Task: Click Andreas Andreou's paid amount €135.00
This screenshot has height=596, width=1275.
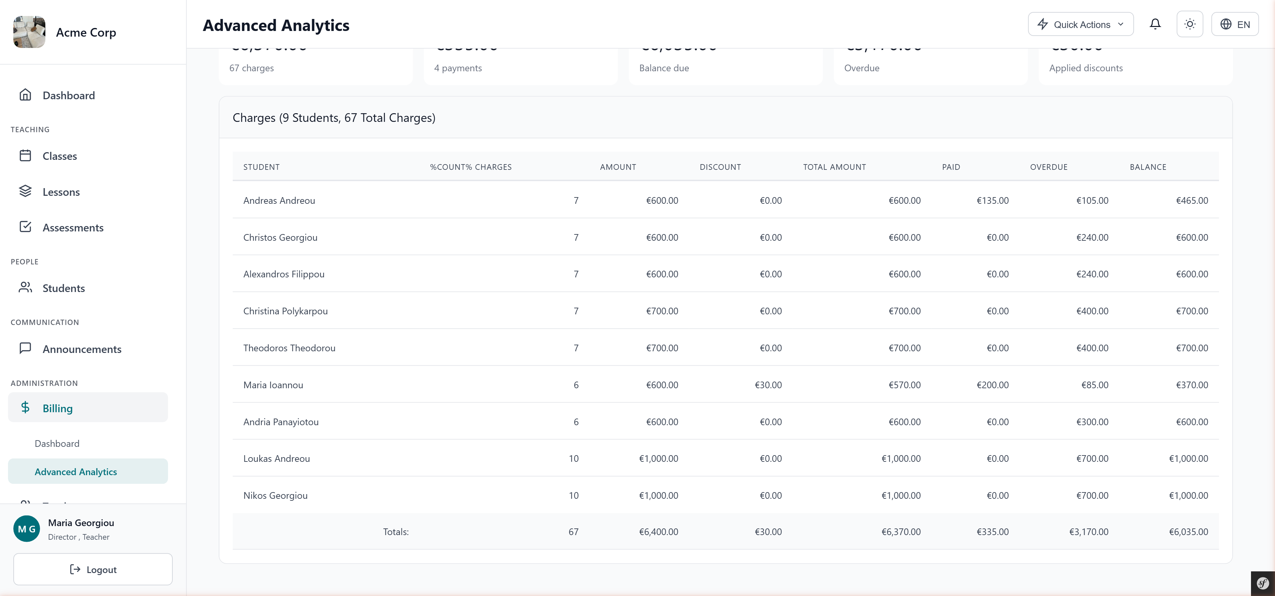Action: tap(992, 200)
